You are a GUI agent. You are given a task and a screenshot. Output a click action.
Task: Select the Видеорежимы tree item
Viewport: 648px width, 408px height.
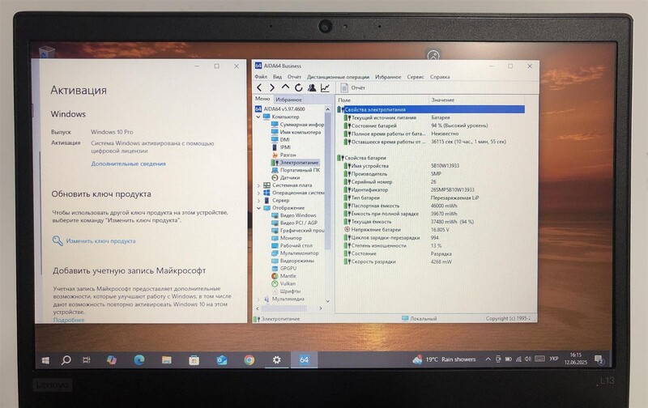pos(292,261)
